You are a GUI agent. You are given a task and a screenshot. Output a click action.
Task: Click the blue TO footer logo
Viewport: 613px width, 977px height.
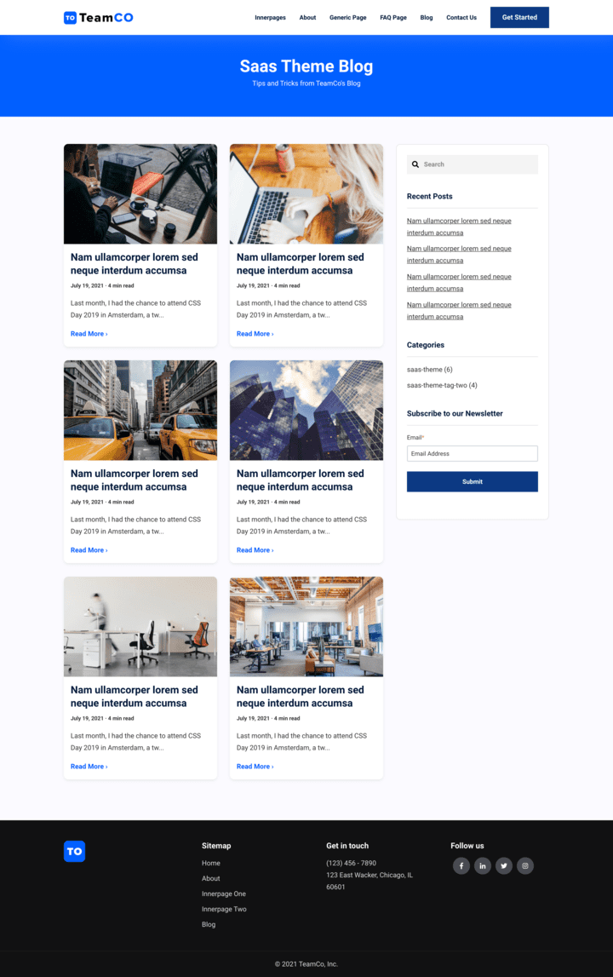pos(74,851)
